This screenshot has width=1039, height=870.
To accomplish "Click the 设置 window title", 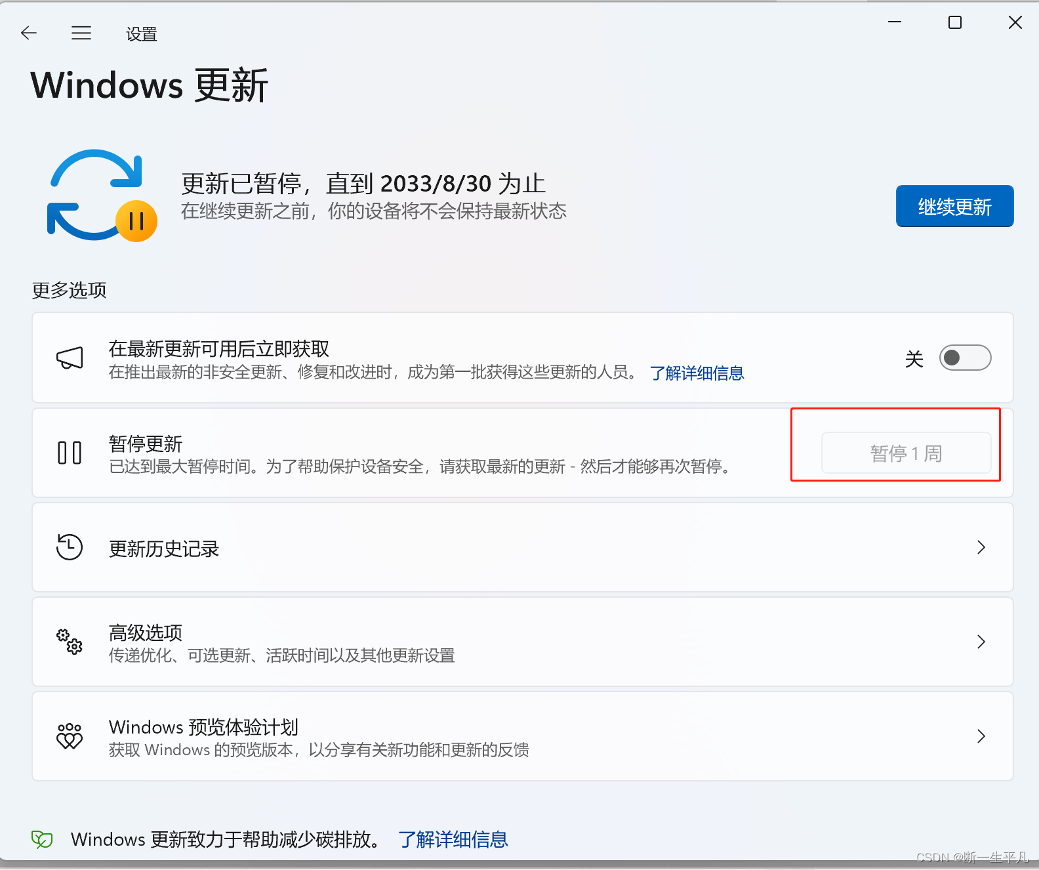I will (x=142, y=34).
